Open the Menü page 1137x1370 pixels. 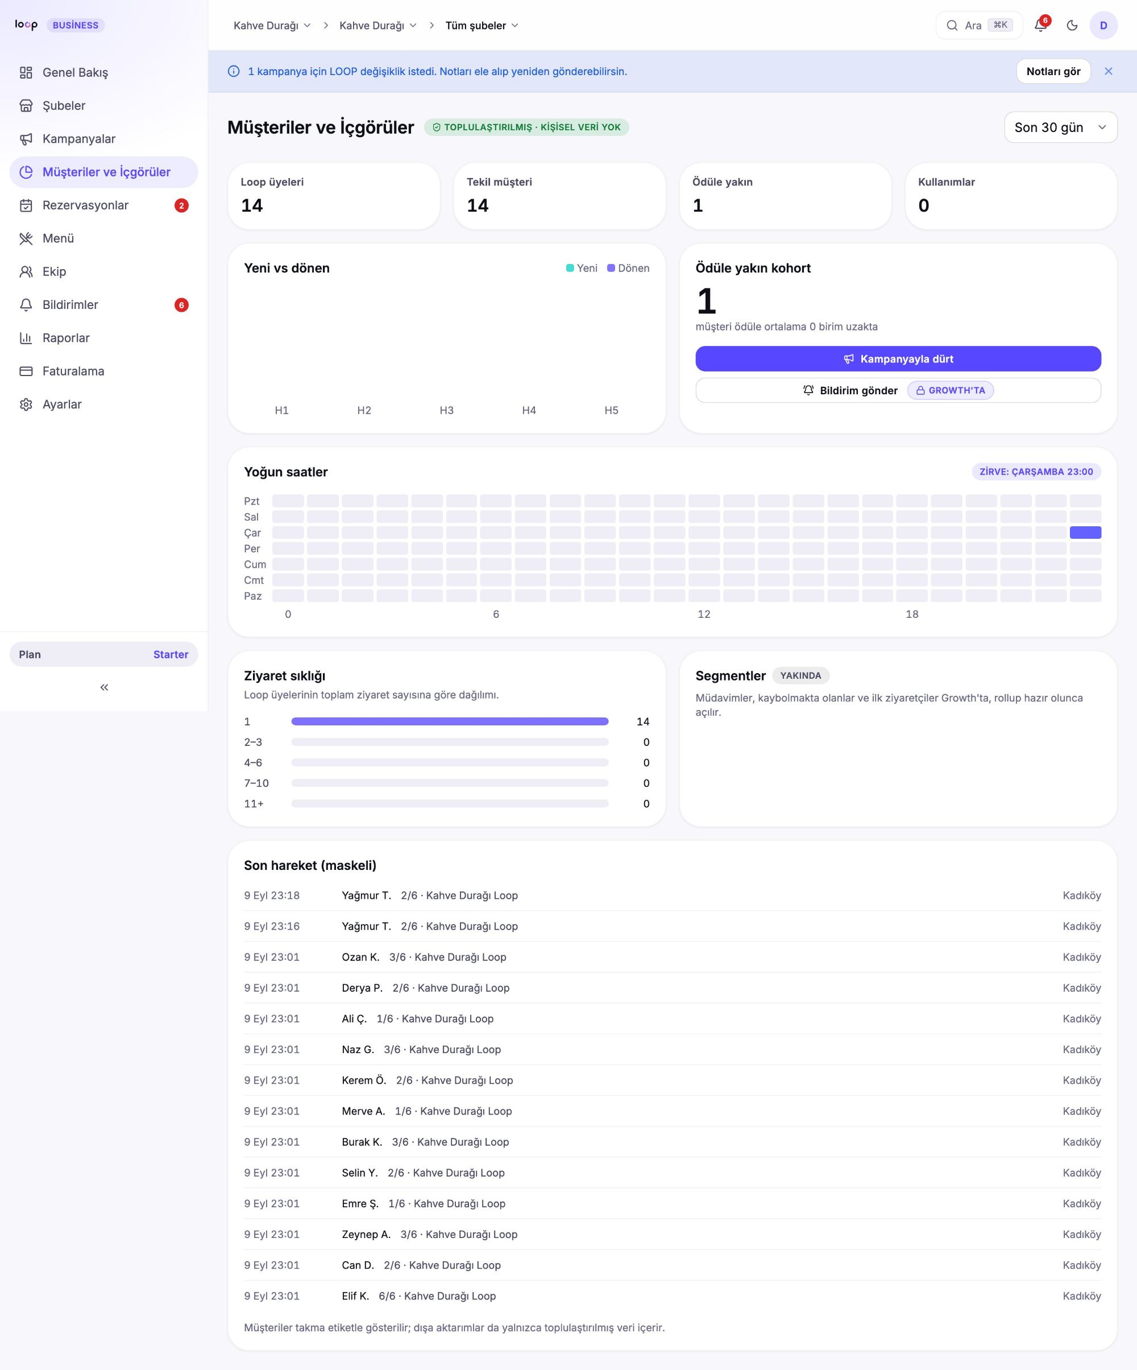[103, 239]
